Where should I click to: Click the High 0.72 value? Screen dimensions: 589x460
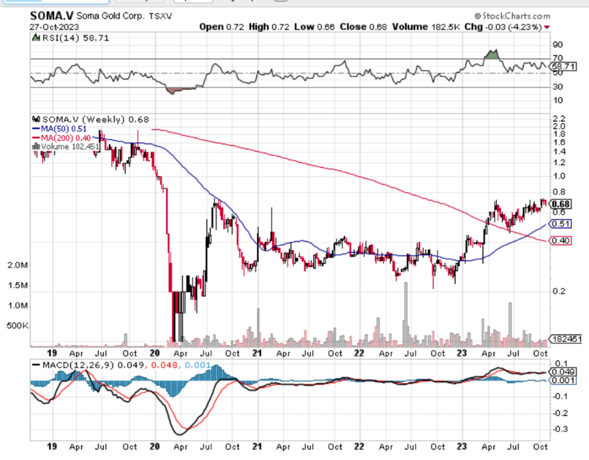[269, 27]
